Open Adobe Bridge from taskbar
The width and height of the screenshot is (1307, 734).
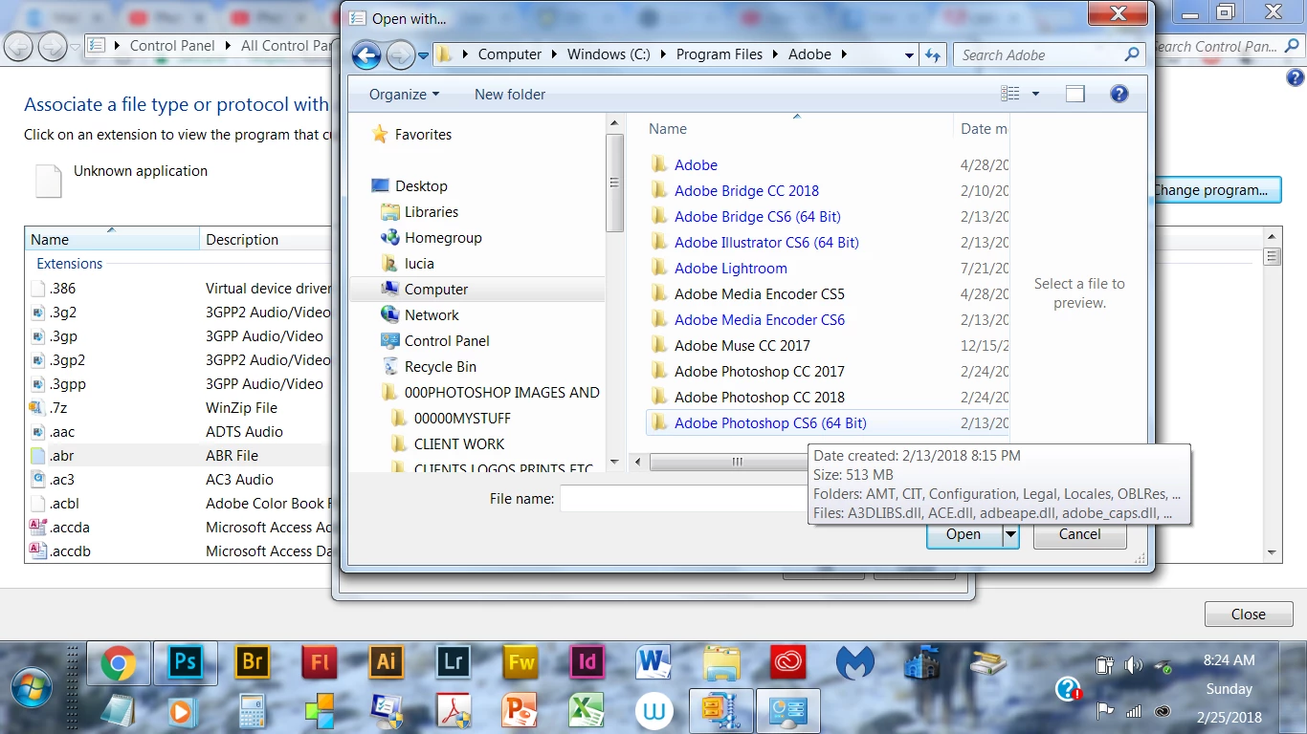tap(253, 662)
